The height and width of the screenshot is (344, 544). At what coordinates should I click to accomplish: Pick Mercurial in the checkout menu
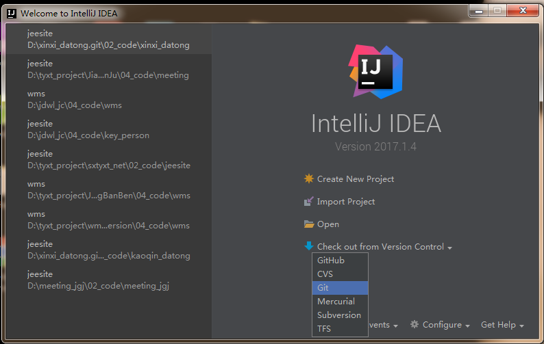[340, 302]
